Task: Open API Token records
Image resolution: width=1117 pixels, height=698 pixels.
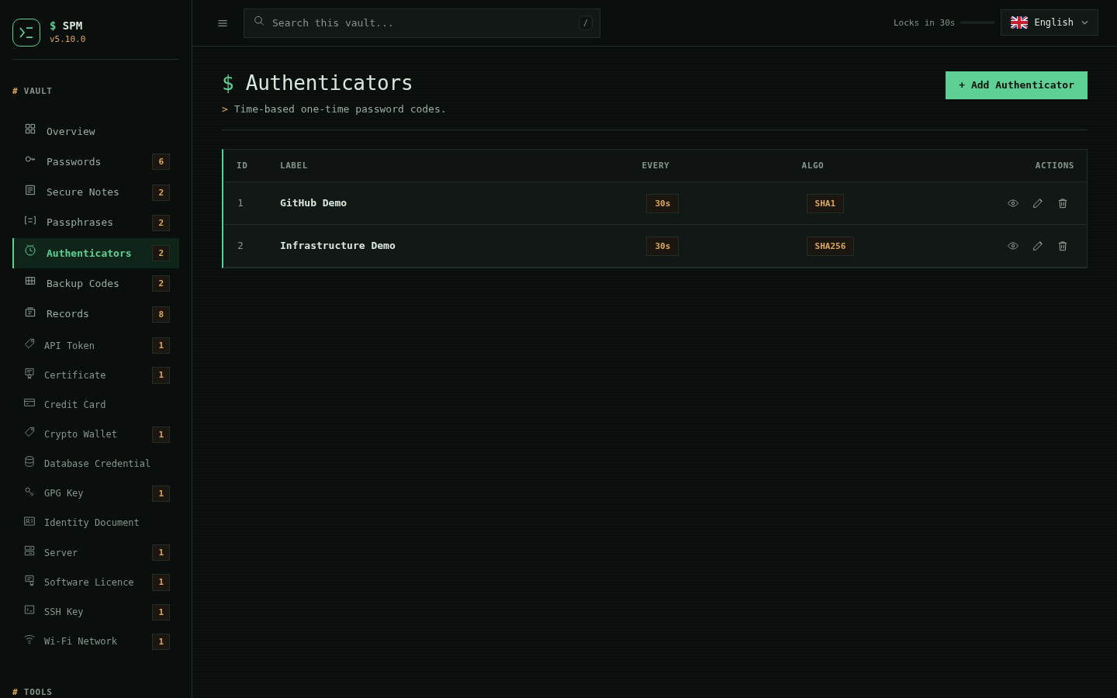Action: (x=96, y=345)
